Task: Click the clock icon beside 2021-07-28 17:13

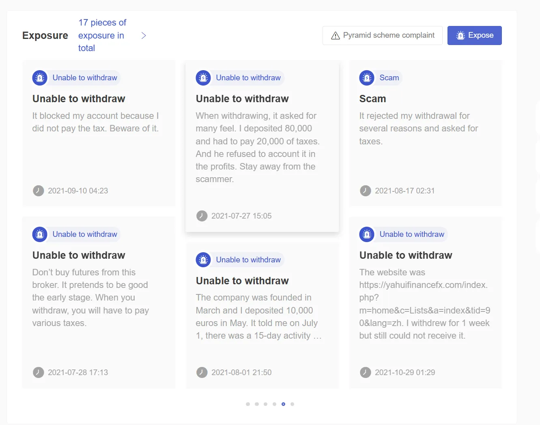Action: coord(39,372)
